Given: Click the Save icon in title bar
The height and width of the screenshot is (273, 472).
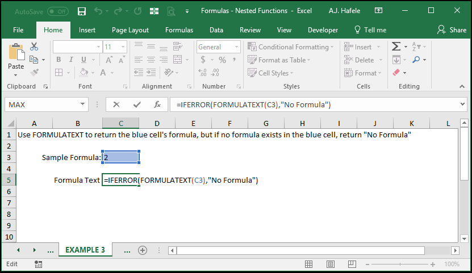Looking at the screenshot, I should (x=82, y=11).
